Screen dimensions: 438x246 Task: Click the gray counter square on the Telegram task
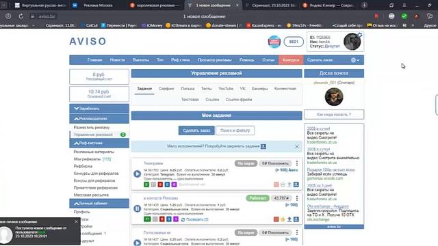pyautogui.click(x=153, y=184)
